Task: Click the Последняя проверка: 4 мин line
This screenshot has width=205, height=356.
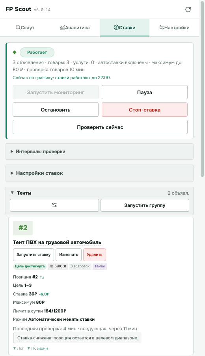Action: click(75, 329)
